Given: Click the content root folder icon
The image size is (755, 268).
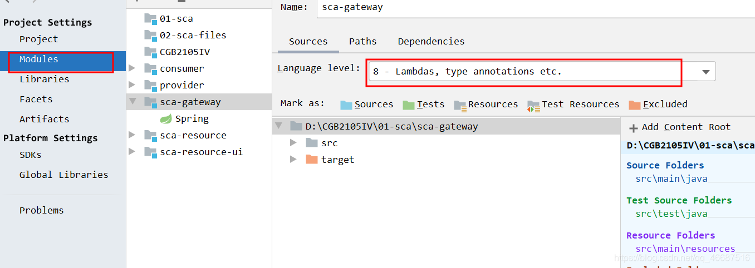Looking at the screenshot, I should point(296,126).
